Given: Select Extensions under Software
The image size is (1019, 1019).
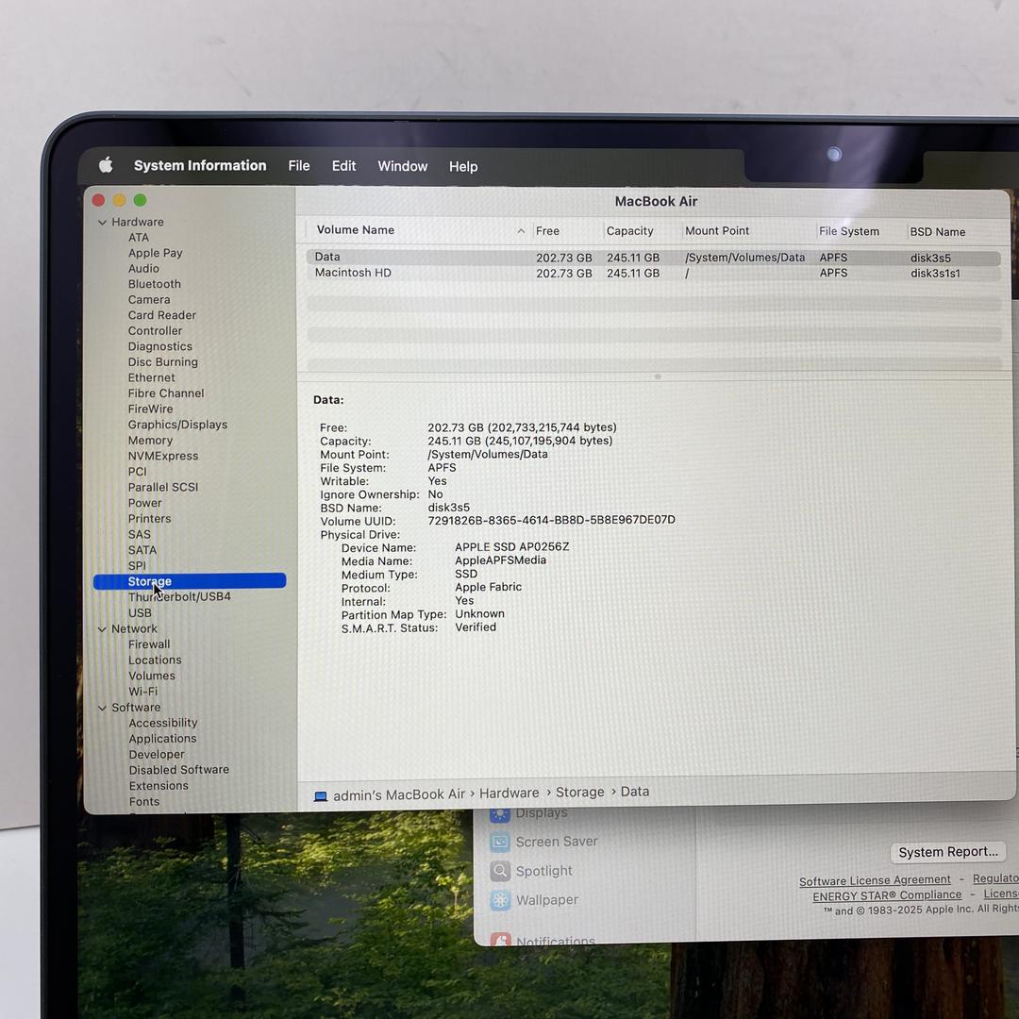Looking at the screenshot, I should click(159, 786).
